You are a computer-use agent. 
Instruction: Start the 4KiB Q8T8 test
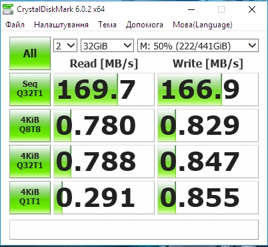(x=30, y=126)
